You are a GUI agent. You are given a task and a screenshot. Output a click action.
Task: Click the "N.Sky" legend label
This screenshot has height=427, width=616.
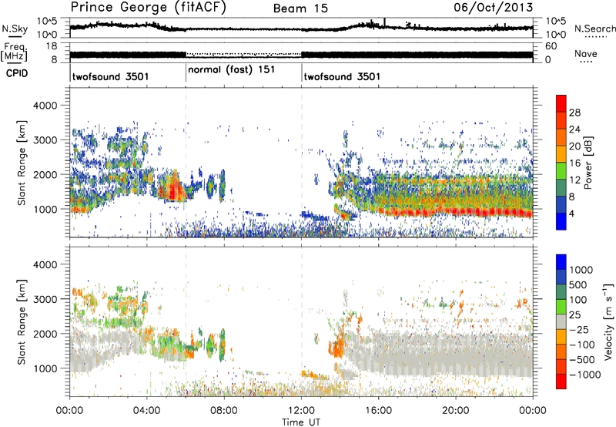click(15, 29)
